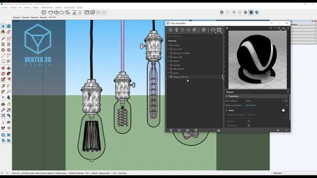Select the Paint Bucket tool

pyautogui.click(x=3, y=32)
